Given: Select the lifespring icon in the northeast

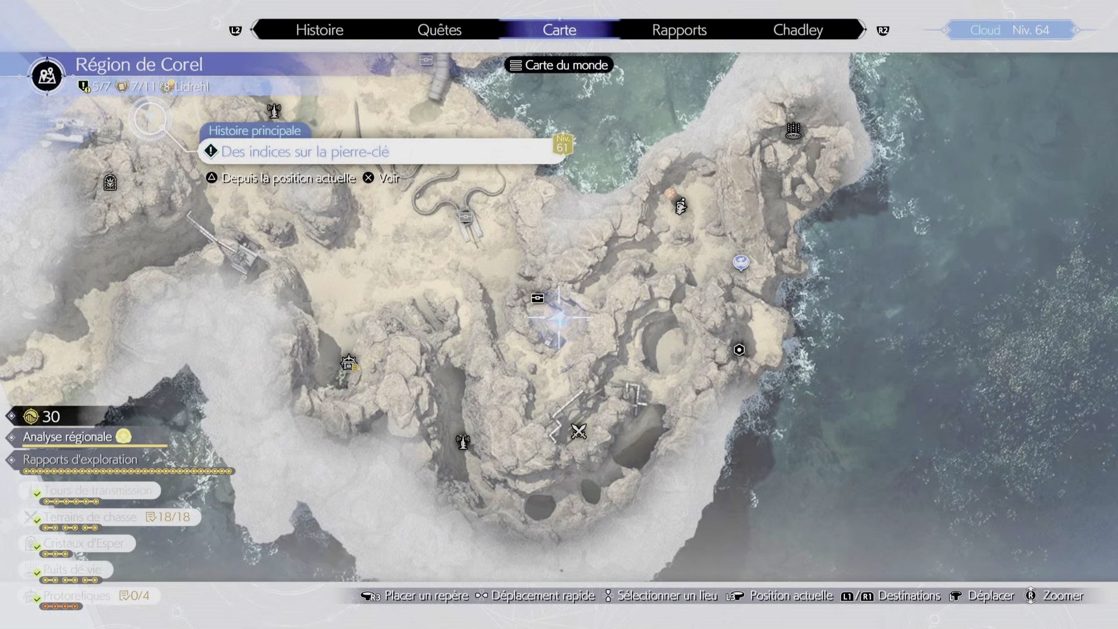Looking at the screenshot, I should pos(793,130).
